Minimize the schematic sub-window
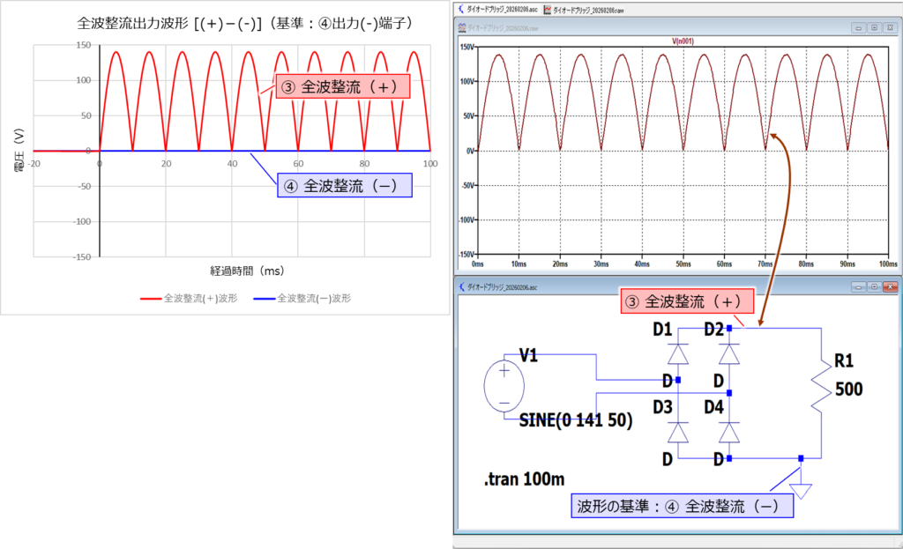Viewport: 903px width, 549px height. (859, 286)
